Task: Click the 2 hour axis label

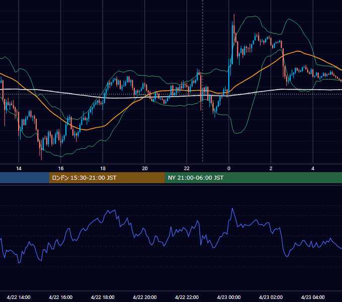Action: pyautogui.click(x=271, y=169)
